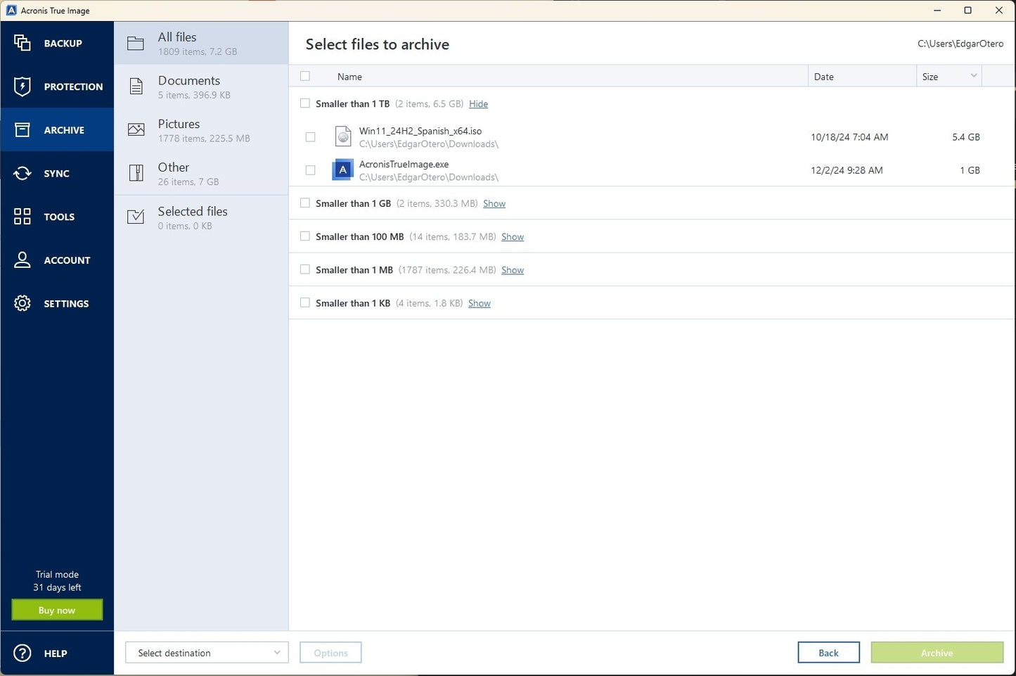Image resolution: width=1016 pixels, height=676 pixels.
Task: Click the Buy now button
Action: 57,610
